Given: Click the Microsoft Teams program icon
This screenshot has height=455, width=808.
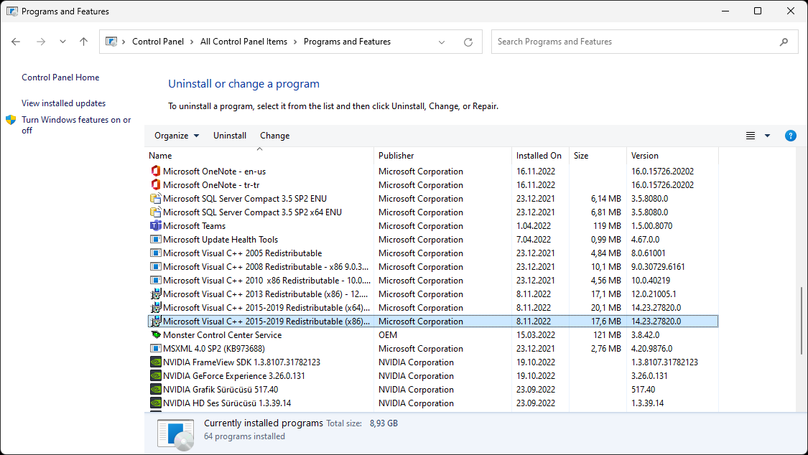Looking at the screenshot, I should 155,226.
